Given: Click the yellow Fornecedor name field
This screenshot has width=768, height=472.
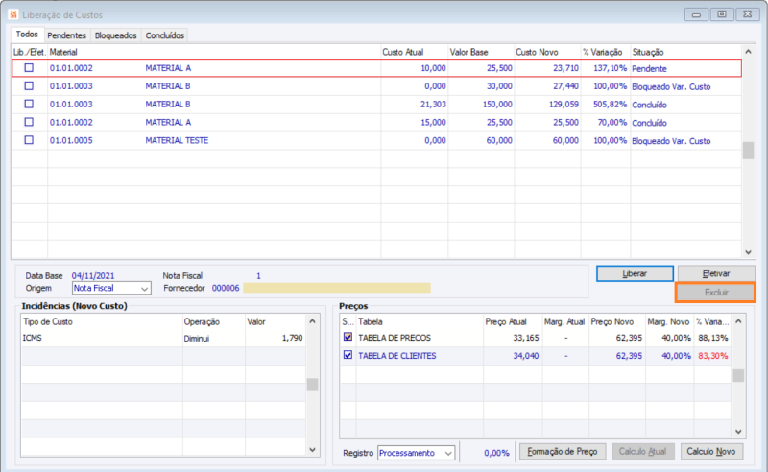Looking at the screenshot, I should [x=336, y=288].
